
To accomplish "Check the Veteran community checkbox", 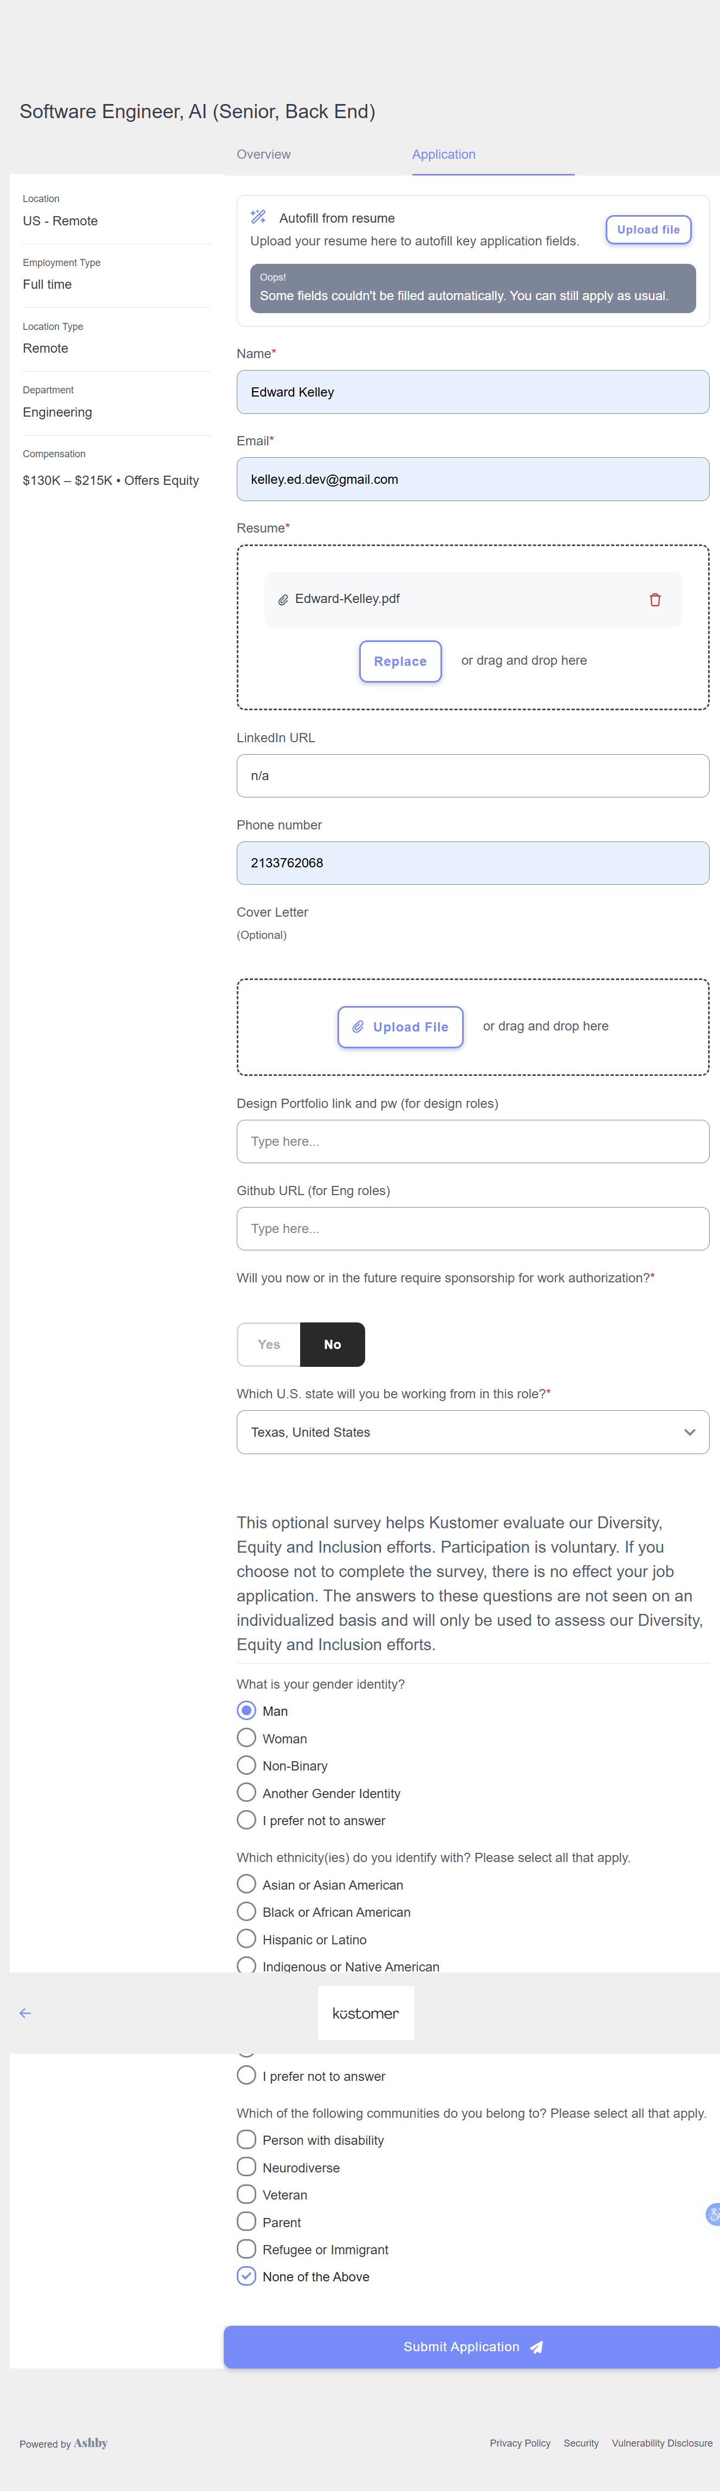I will 247,2194.
